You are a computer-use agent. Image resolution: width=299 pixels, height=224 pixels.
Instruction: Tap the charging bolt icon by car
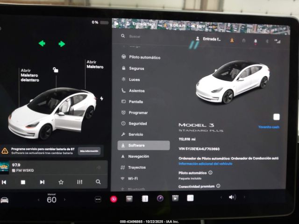click(102, 98)
